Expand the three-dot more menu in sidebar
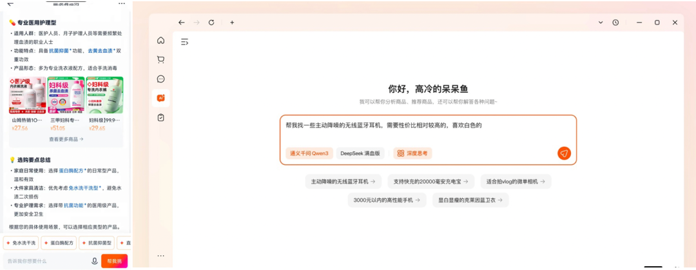Viewport: 696px width, 270px height. (x=160, y=256)
